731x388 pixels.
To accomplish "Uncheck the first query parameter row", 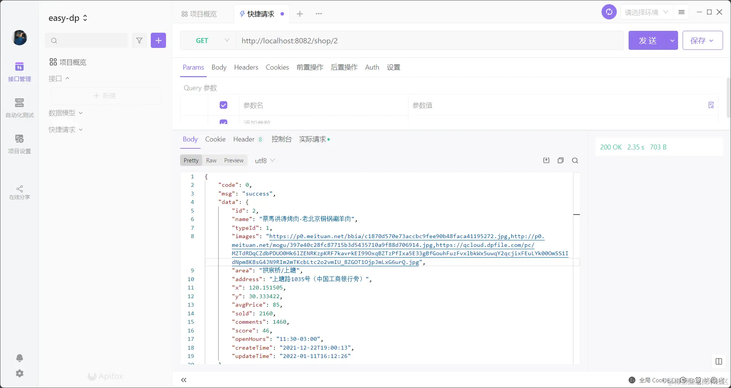I will pos(223,122).
